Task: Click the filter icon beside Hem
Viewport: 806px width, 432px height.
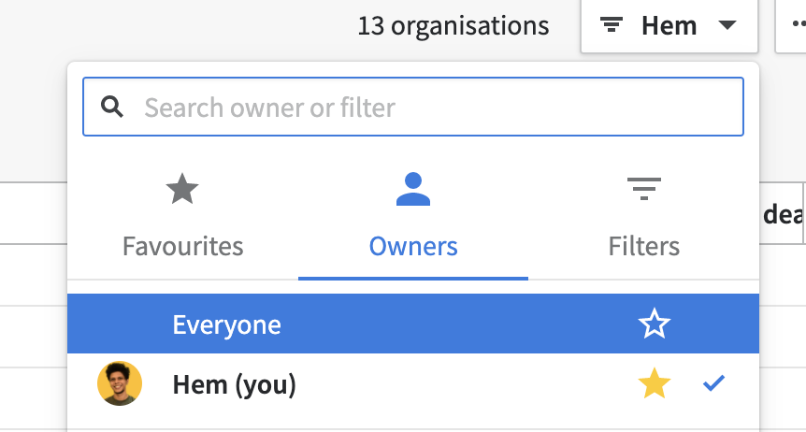Action: pyautogui.click(x=612, y=24)
